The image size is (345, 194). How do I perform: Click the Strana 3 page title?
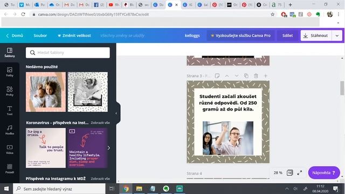coord(198,76)
